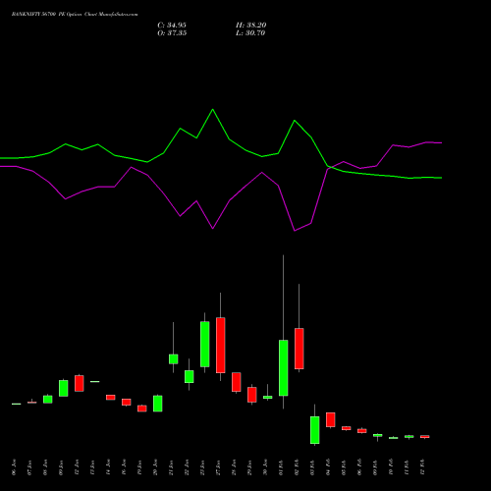Select the green candle for 03 Feb
This screenshot has width=491, height=491.
coord(315,430)
